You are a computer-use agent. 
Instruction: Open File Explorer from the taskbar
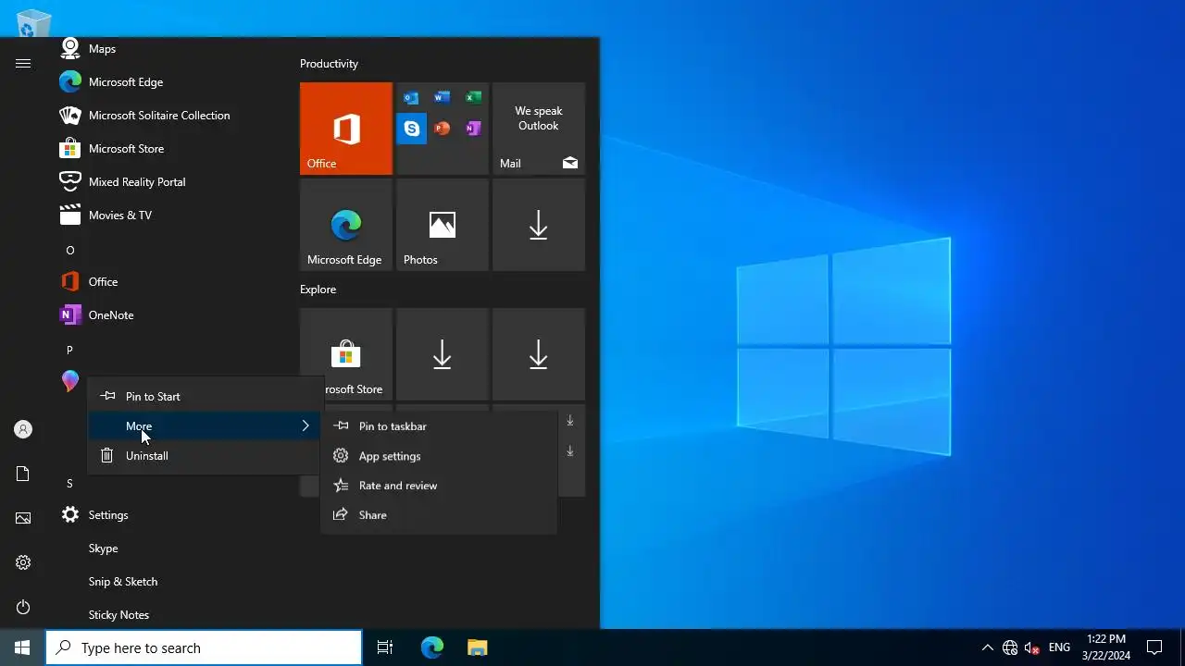(x=477, y=647)
